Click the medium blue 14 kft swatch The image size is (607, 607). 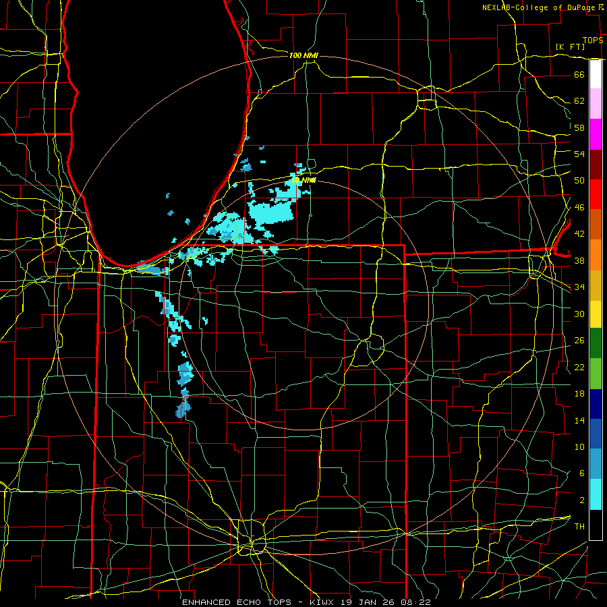click(x=596, y=434)
